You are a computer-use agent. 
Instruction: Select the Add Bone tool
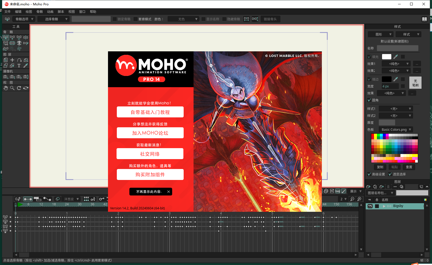click(x=12, y=37)
